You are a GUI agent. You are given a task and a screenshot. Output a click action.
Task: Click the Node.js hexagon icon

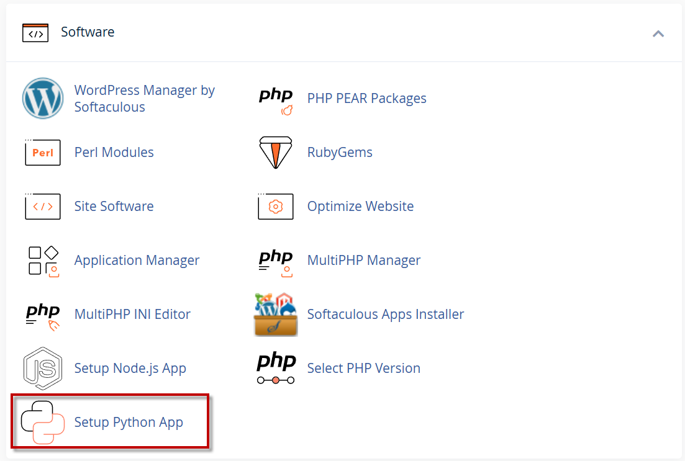tap(43, 369)
